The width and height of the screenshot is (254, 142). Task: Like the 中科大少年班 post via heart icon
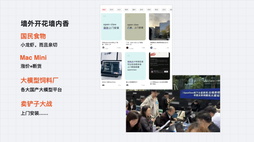(142, 85)
